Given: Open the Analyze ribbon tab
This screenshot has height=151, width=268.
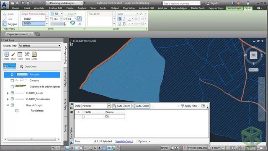Looking at the screenshot, I should (82, 8).
